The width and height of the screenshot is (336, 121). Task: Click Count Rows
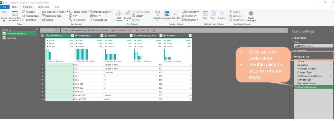30,20
